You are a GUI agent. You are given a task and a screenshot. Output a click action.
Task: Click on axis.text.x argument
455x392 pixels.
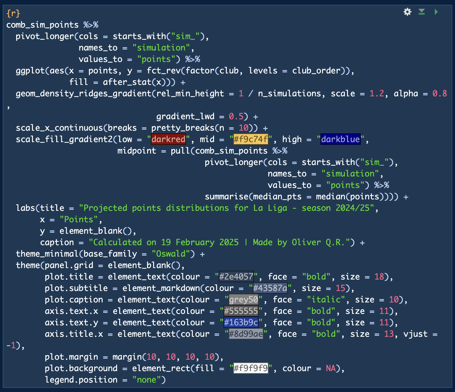coord(71,311)
